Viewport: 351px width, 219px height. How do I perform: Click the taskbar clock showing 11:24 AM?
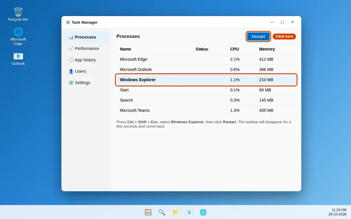click(x=339, y=210)
